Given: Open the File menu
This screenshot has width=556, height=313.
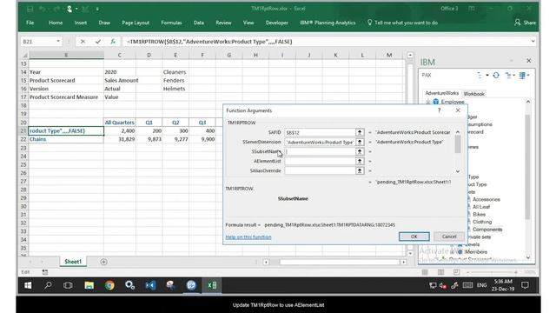Looking at the screenshot, I should [x=30, y=23].
